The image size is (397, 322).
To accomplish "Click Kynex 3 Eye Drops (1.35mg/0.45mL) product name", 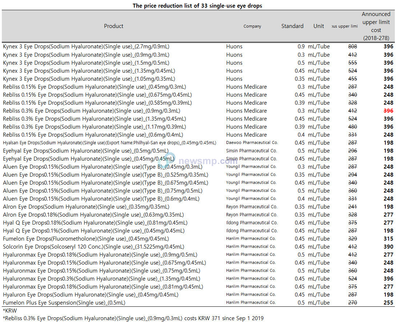I will pyautogui.click(x=89, y=71).
